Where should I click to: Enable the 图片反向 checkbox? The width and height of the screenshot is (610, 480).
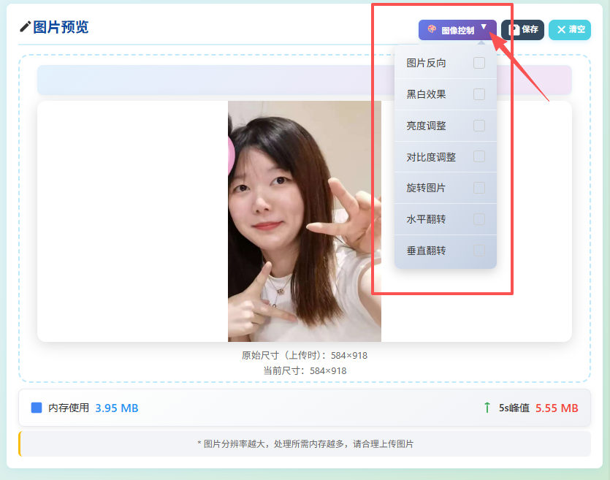click(x=479, y=63)
